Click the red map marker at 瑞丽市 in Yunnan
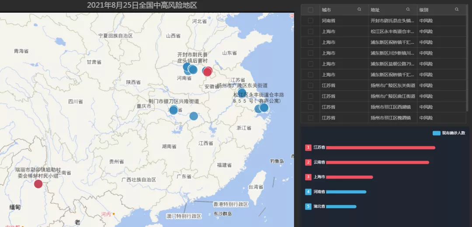Viewport: 472px width, 227px height. [38, 184]
